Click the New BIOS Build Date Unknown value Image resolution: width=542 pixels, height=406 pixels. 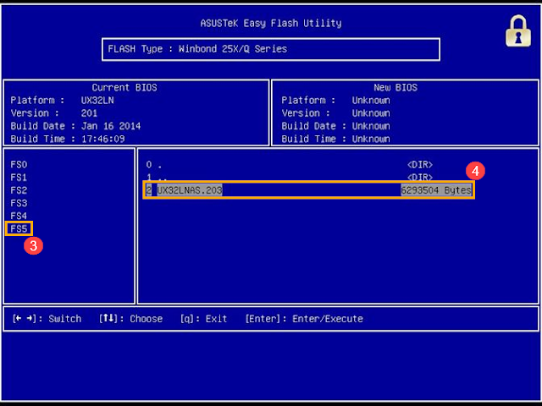371,126
